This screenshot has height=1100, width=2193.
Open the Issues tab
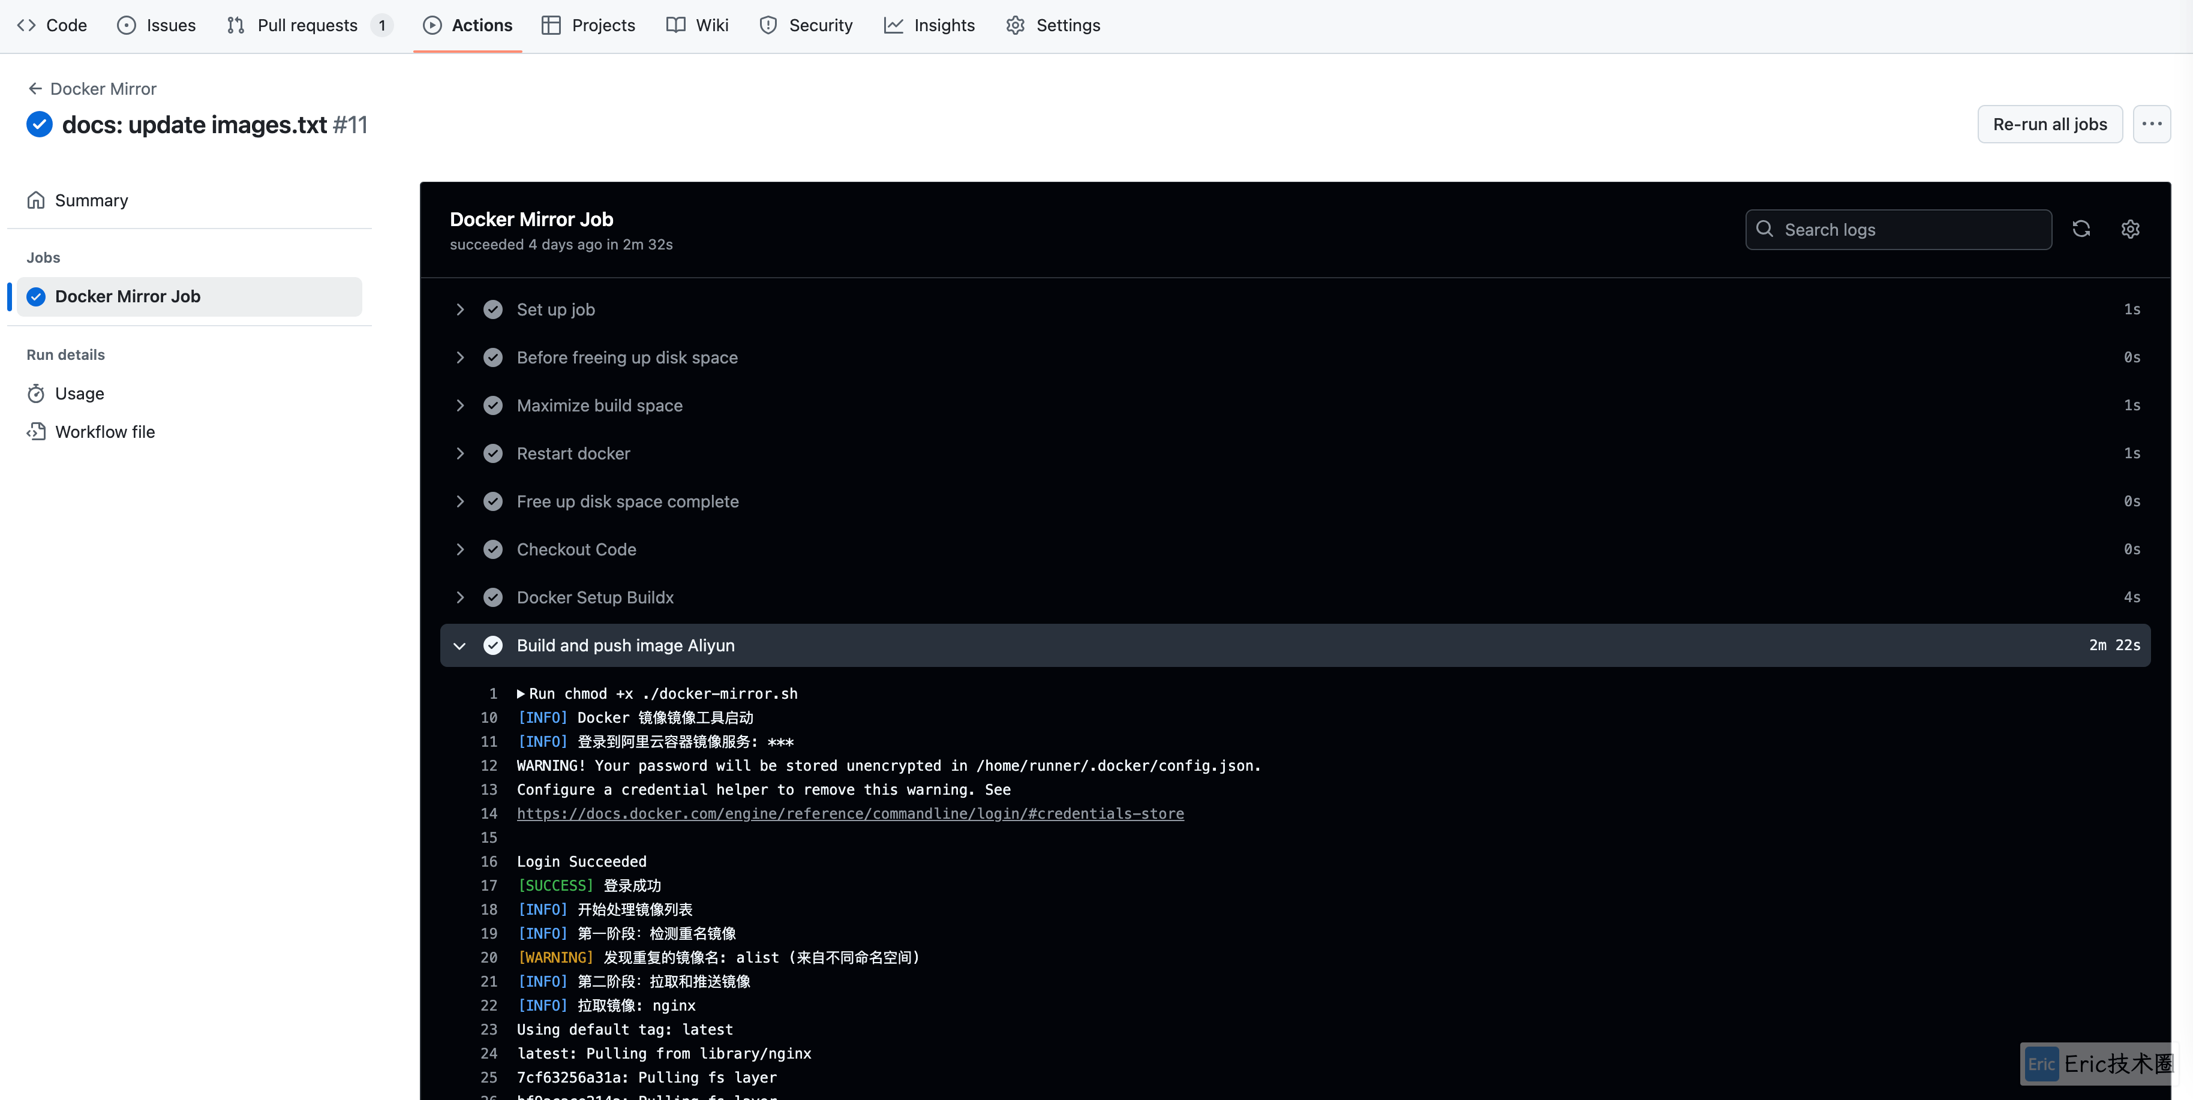[x=157, y=26]
